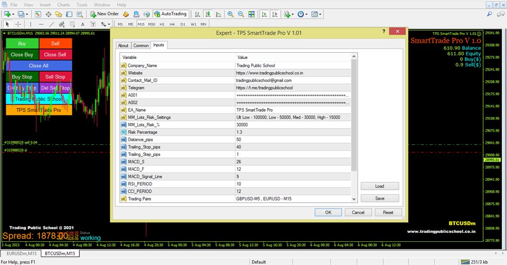Open the Charts menu
Screen dimensions: 507x265
pos(63,5)
